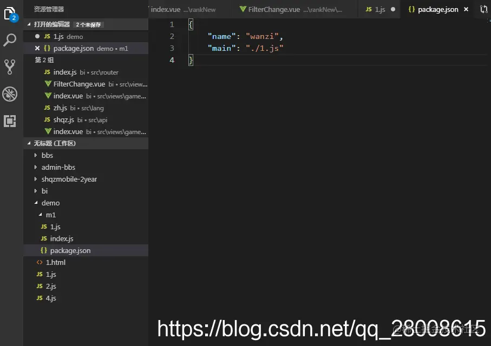Collapse the open editors section

tap(29, 24)
